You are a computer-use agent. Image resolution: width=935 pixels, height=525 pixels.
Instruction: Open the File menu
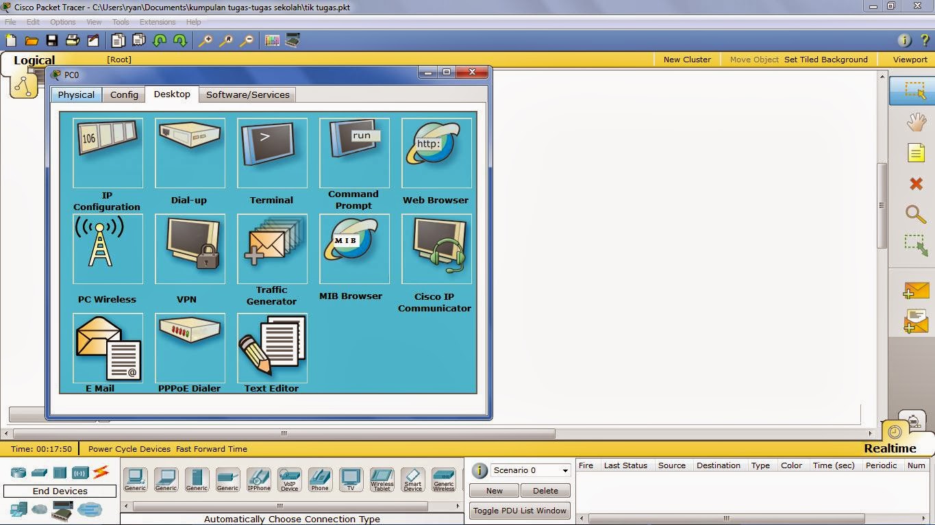tap(10, 22)
